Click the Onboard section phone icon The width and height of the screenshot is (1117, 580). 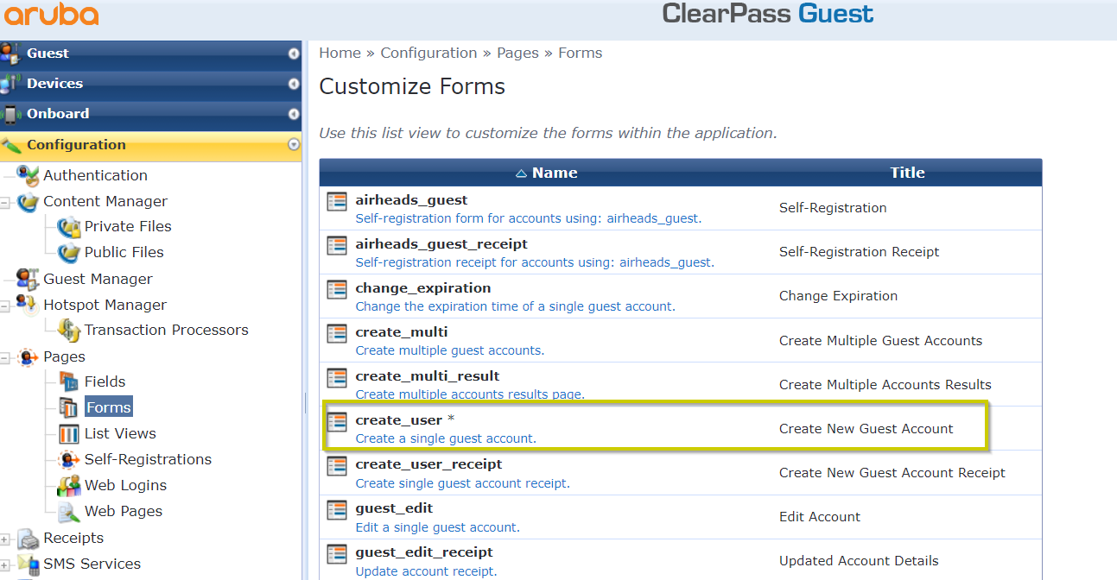point(10,114)
